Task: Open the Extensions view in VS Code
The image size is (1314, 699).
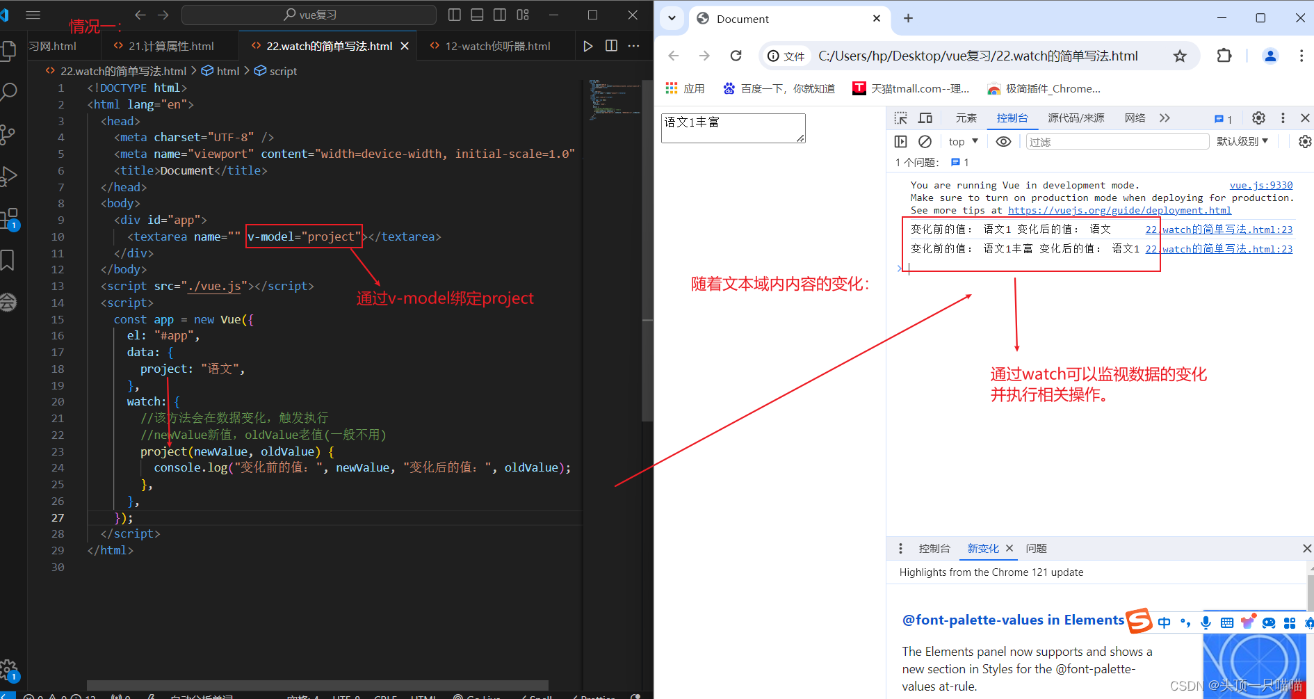Action: coord(9,218)
